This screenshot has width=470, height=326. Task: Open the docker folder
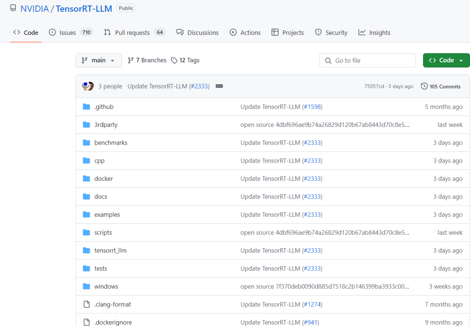tap(104, 178)
